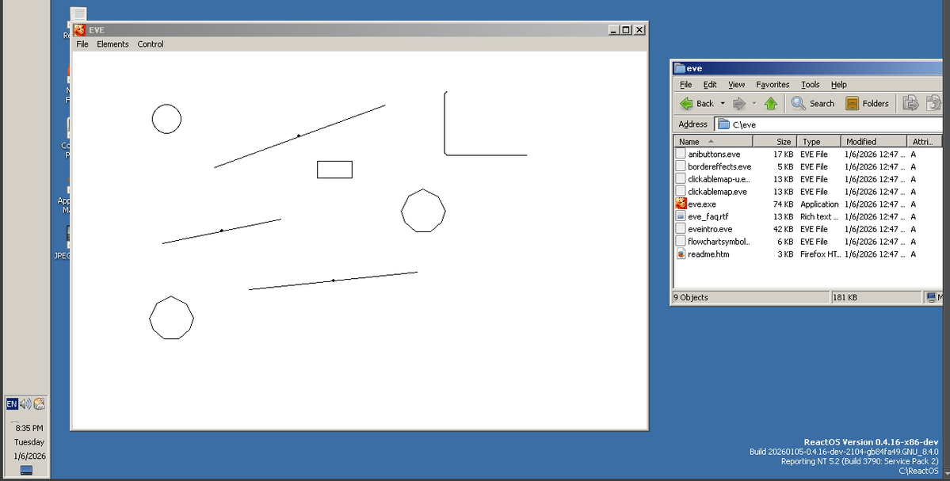The image size is (950, 481).
Task: Open the Control menu in EVE
Action: (151, 44)
